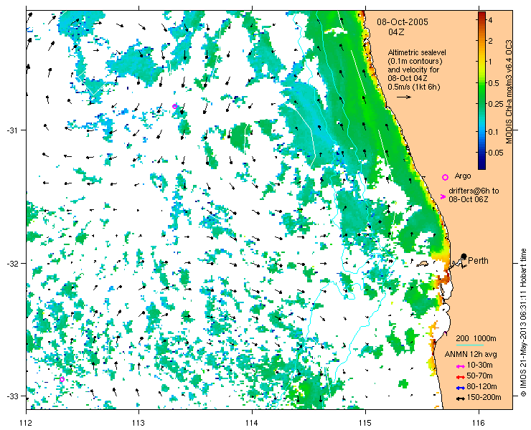Viewport: 531px width, 430px height.
Task: Click the '0.5m/s (1kt 6h)' scale text
Action: point(414,87)
